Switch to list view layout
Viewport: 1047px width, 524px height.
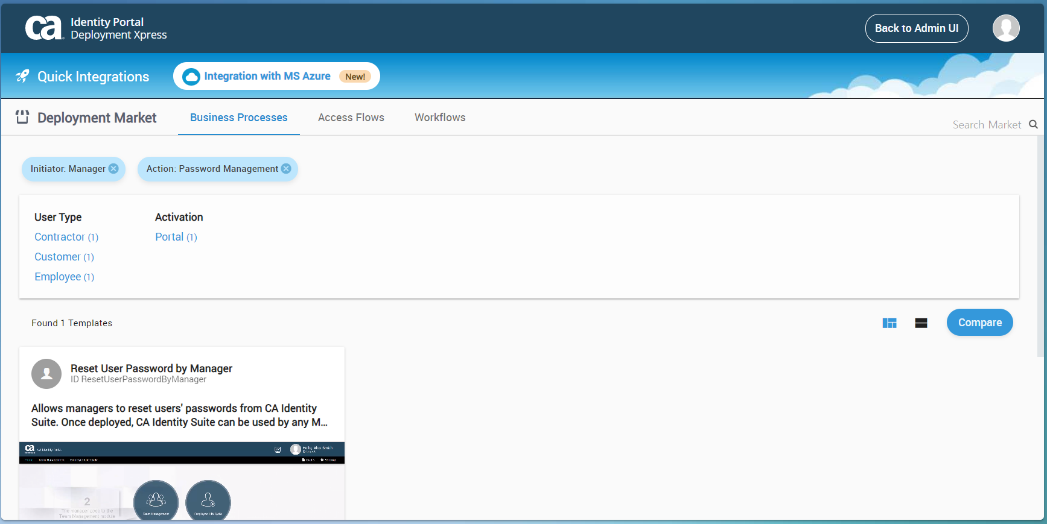click(921, 323)
